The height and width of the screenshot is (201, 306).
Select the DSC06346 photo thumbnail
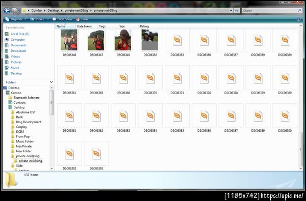[x=69, y=40]
